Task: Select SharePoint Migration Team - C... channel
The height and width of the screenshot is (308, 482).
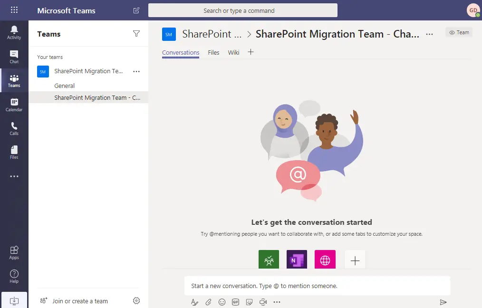Action: pos(88,98)
